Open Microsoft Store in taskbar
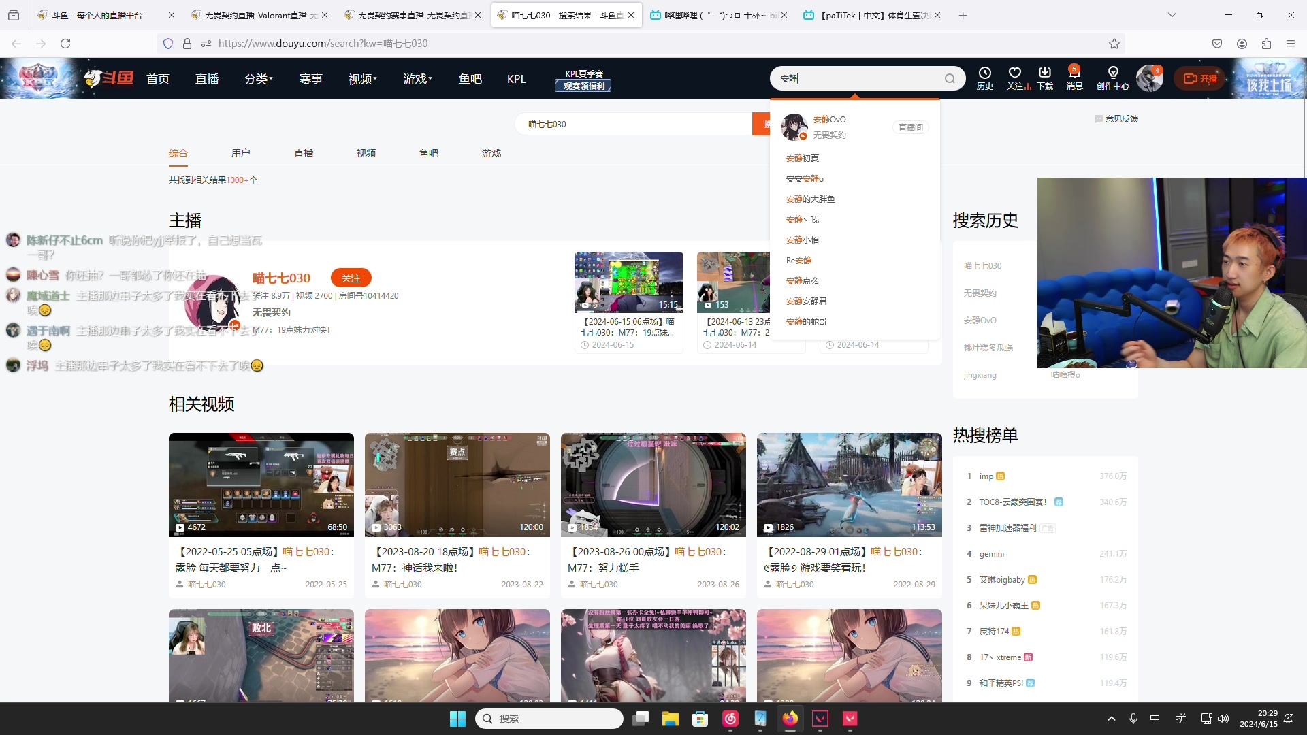The height and width of the screenshot is (735, 1307). pos(700,719)
